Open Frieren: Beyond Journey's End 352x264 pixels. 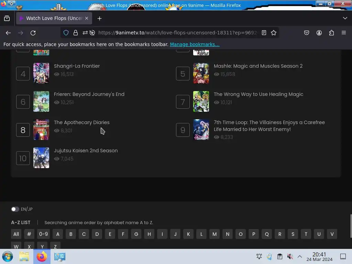(x=89, y=94)
